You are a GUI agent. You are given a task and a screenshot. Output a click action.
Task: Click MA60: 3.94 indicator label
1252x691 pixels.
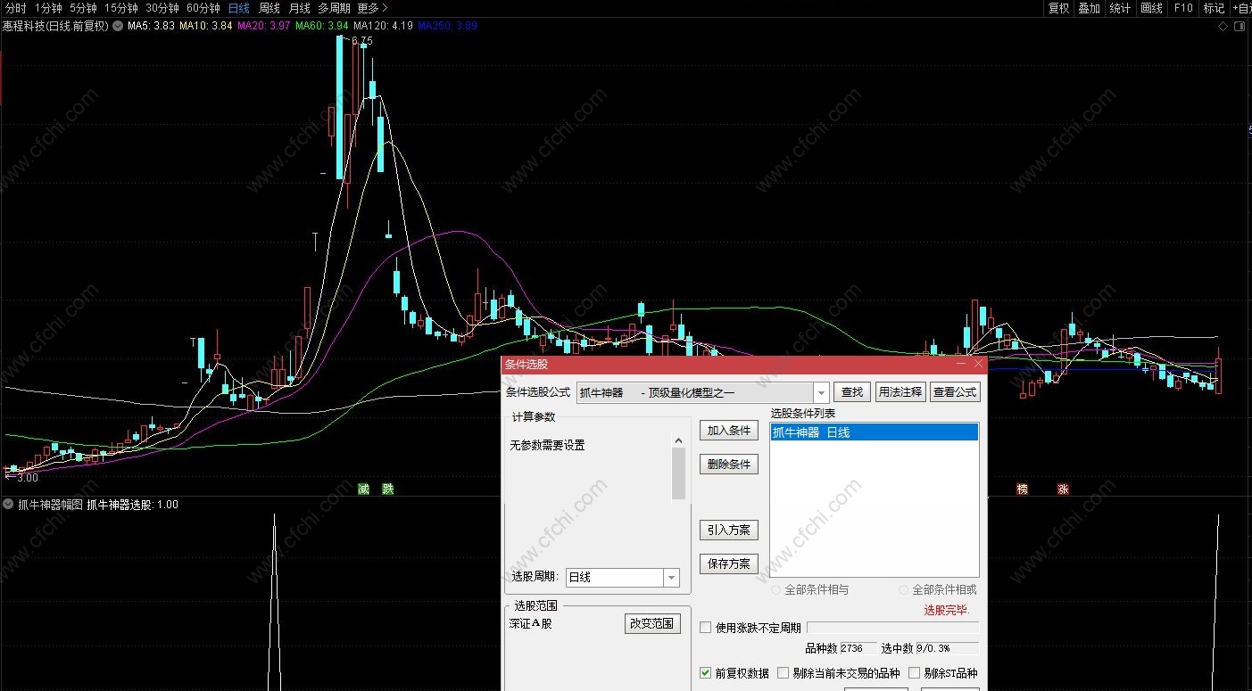pos(322,26)
